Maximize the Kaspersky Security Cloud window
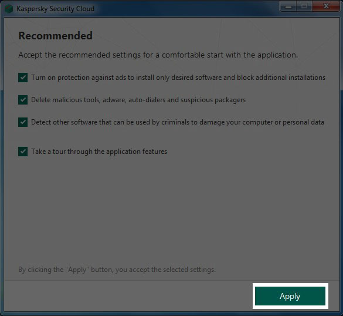Screen dimensions: 343x316 coord(304,6)
